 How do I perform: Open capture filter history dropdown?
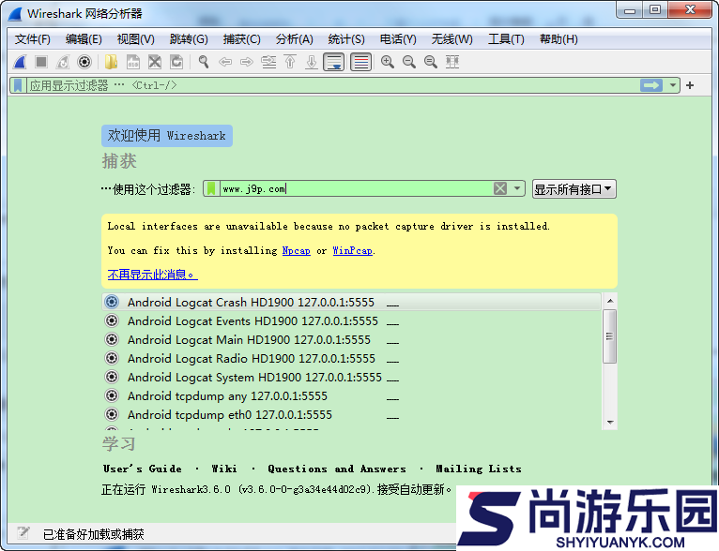[x=517, y=188]
